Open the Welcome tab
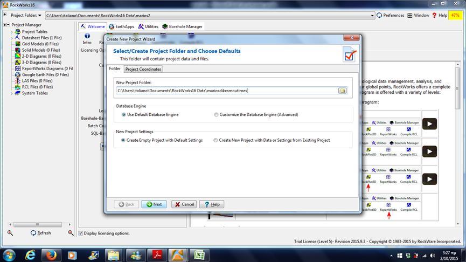Screen dimensions: 466x262 [x=93, y=26]
